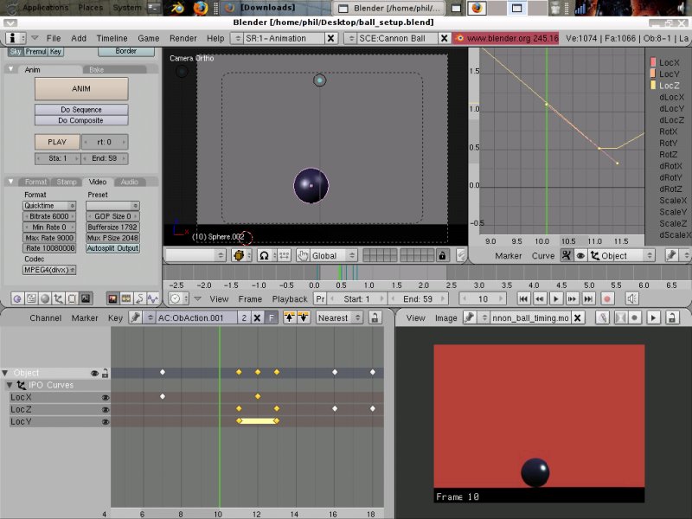The height and width of the screenshot is (519, 692).
Task: Switch to the Audio tab
Action: click(x=129, y=182)
